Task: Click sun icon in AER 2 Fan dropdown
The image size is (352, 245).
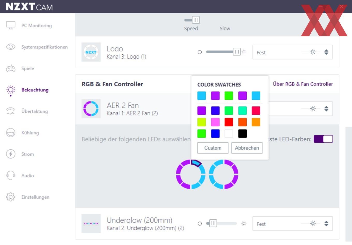Action: coord(313,109)
